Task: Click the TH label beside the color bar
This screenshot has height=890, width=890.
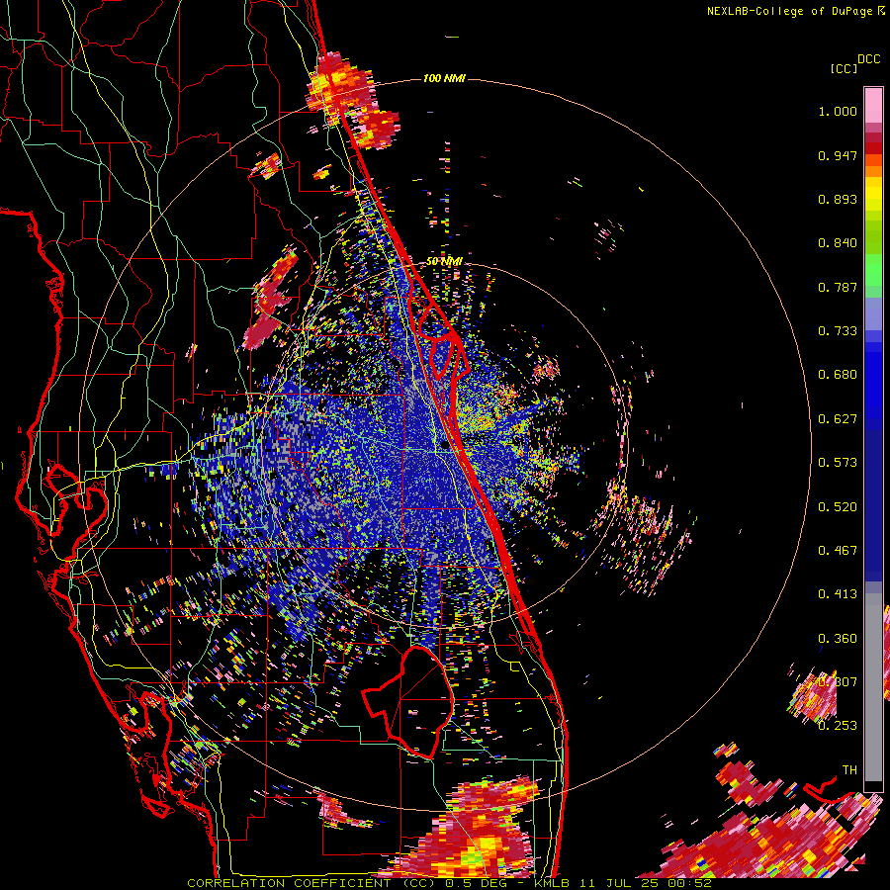Action: (x=849, y=770)
